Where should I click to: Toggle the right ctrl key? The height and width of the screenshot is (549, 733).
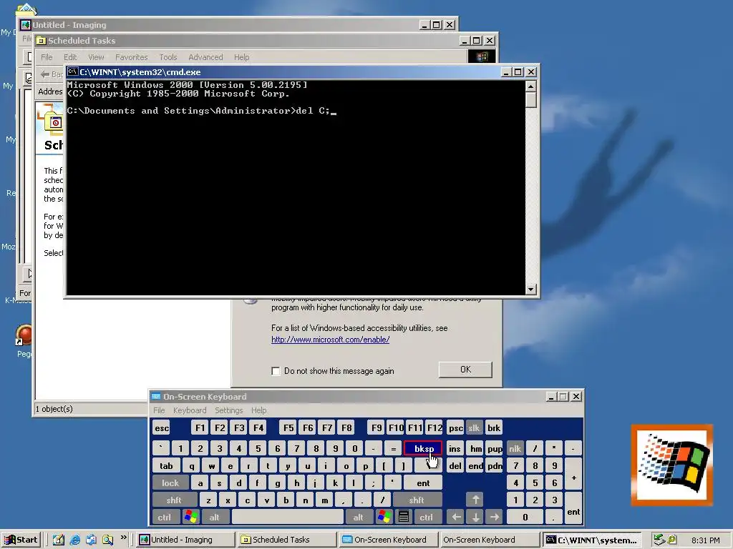click(427, 518)
